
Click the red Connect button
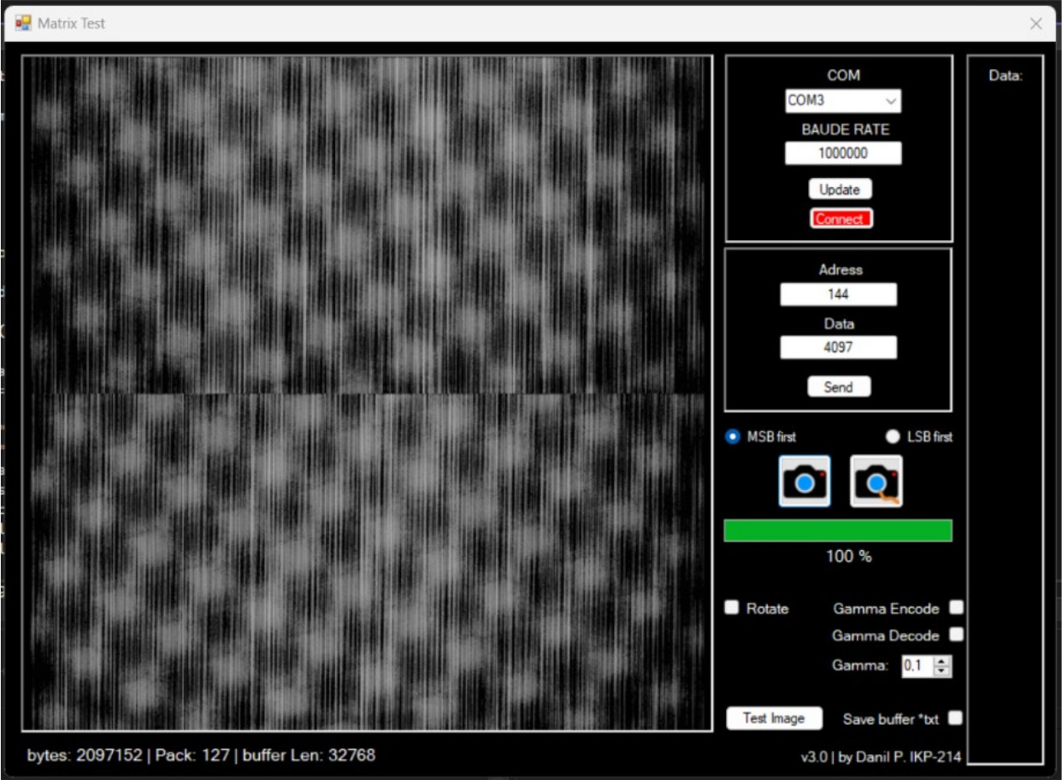pyautogui.click(x=841, y=219)
